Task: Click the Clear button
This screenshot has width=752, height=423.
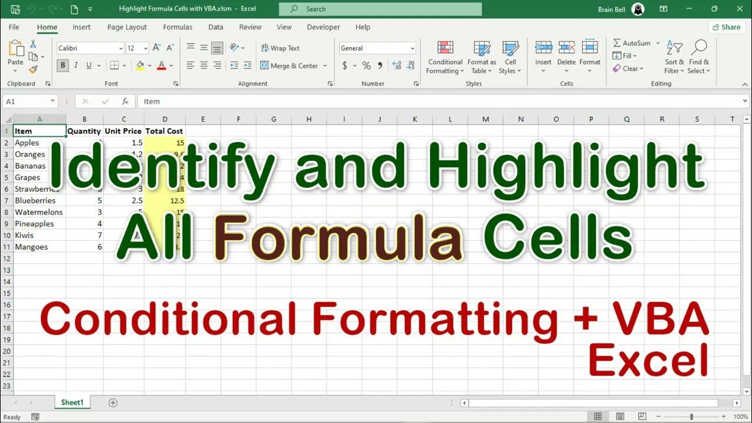Action: 628,69
